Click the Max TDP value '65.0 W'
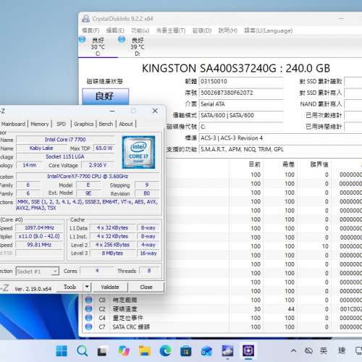Viewport: 362px width, 362px height. click(104, 148)
